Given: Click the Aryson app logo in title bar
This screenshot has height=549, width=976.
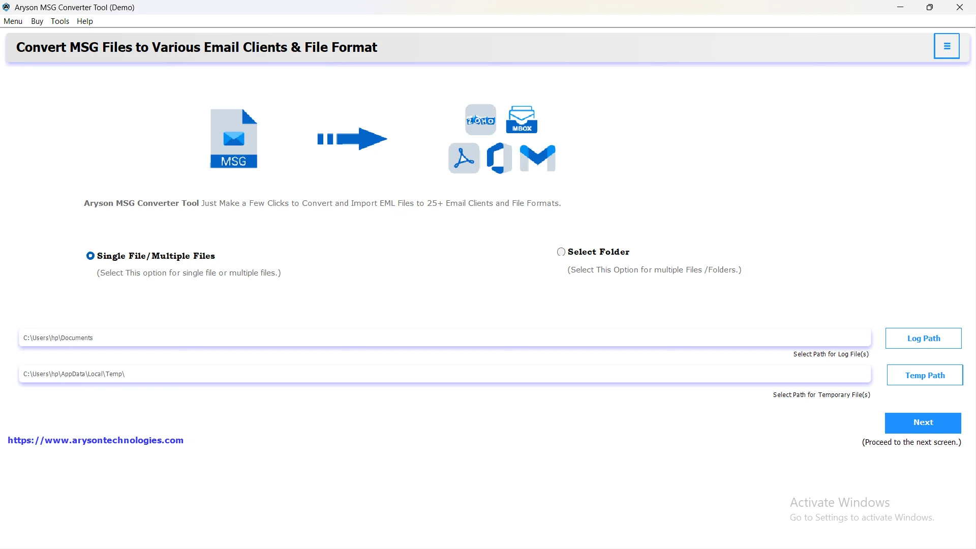Looking at the screenshot, I should point(7,7).
